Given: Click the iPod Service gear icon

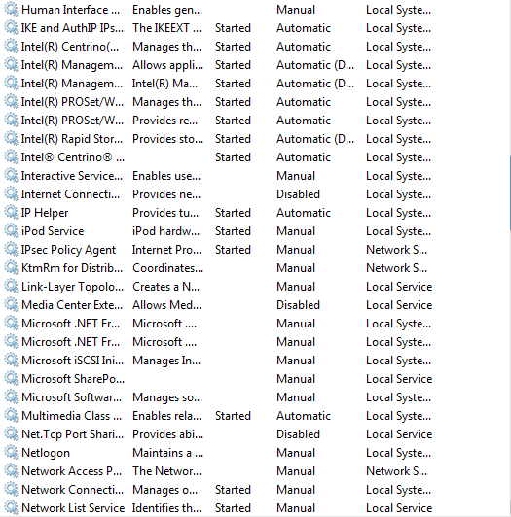Looking at the screenshot, I should pos(12,230).
